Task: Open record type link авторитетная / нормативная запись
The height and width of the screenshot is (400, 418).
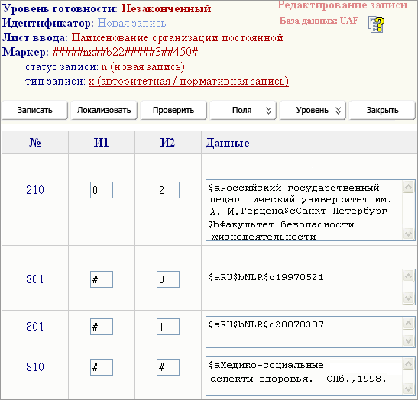Action: pyautogui.click(x=189, y=81)
